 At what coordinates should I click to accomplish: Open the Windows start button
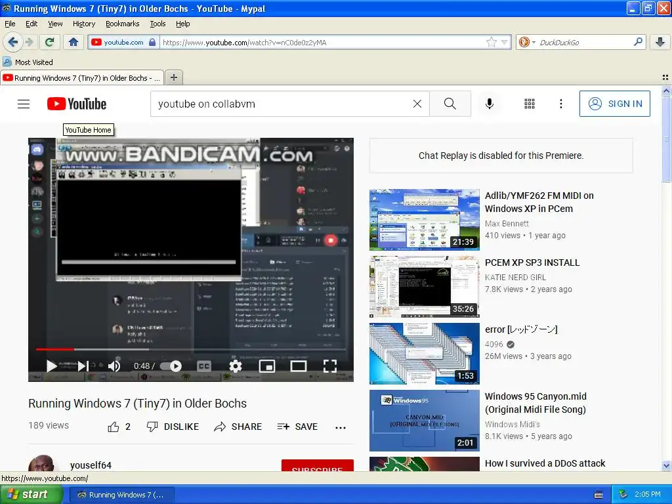tap(31, 494)
